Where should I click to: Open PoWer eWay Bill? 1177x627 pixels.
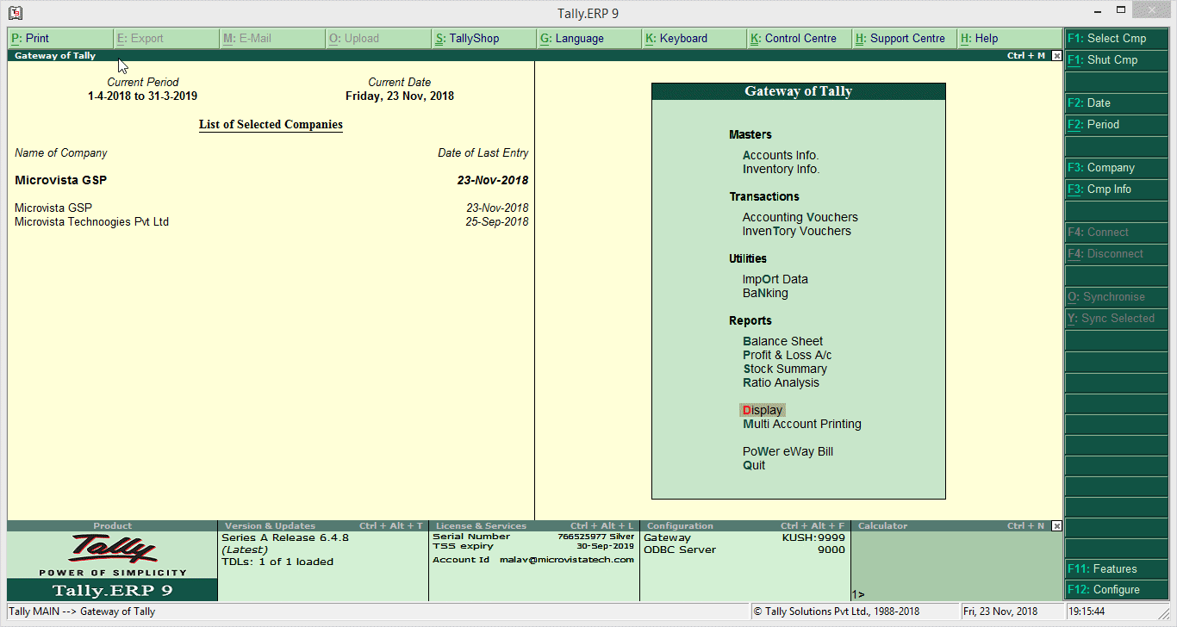(788, 451)
